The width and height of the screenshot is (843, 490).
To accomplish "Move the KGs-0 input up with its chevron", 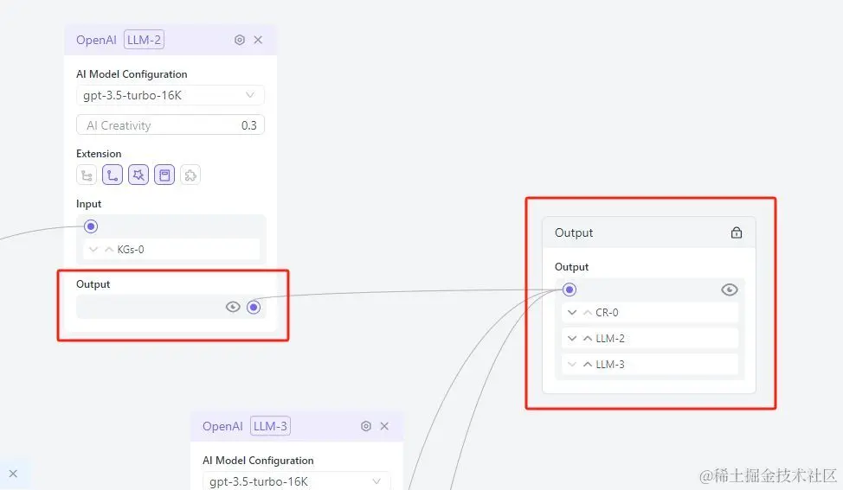I will point(109,250).
